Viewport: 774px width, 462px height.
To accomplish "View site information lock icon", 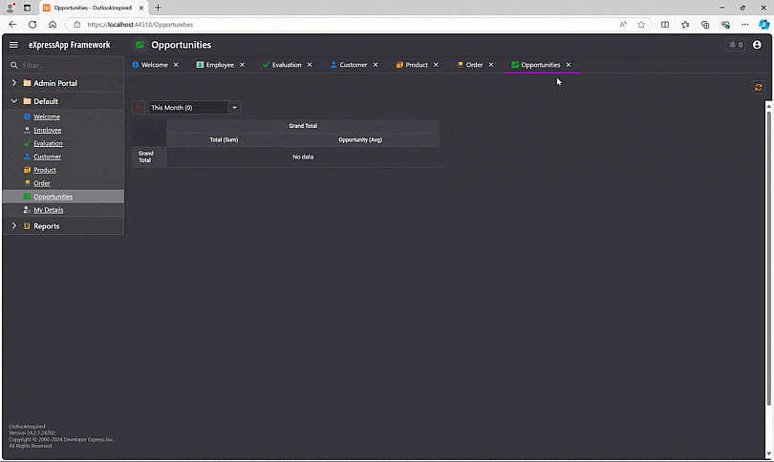I will point(77,24).
